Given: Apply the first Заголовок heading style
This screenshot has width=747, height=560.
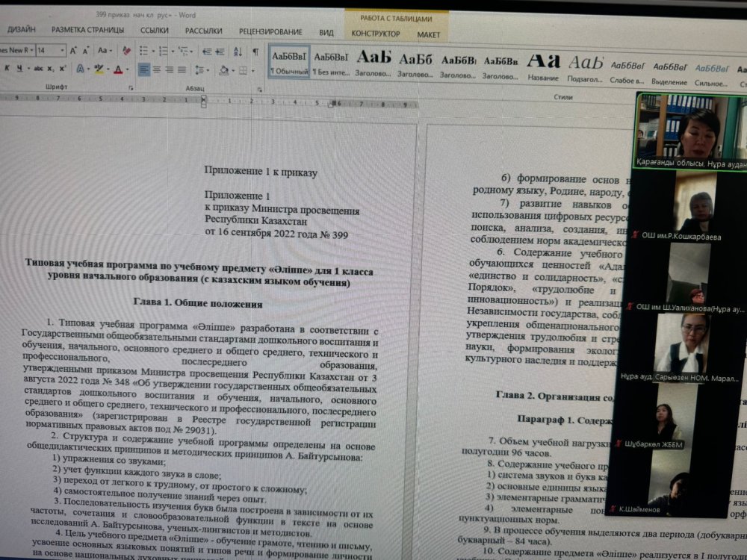Looking at the screenshot, I should coord(373,63).
